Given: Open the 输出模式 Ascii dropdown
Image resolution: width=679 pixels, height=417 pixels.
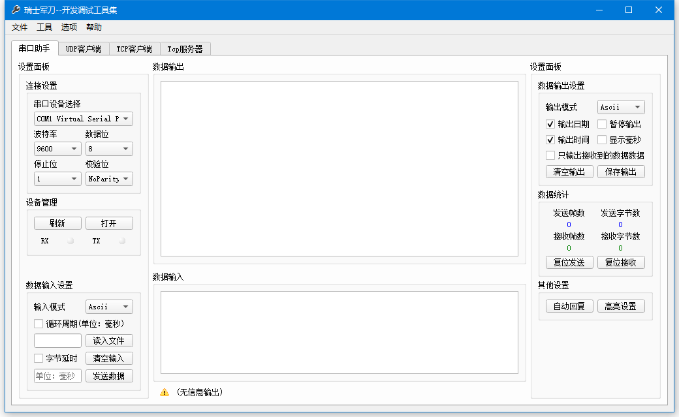Looking at the screenshot, I should coord(620,106).
